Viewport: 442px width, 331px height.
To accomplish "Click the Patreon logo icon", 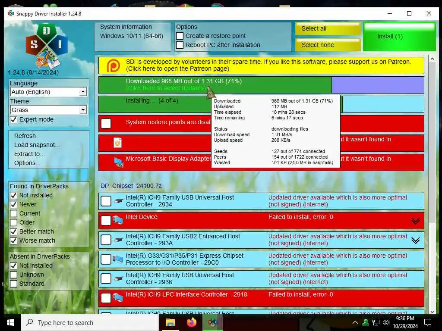I will click(114, 66).
